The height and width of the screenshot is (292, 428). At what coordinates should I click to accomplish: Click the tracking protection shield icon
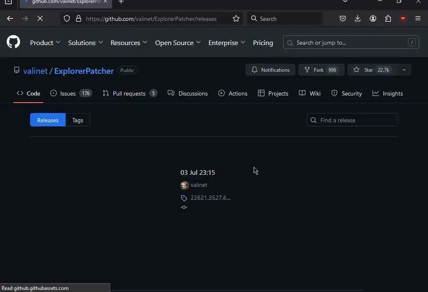pos(67,18)
